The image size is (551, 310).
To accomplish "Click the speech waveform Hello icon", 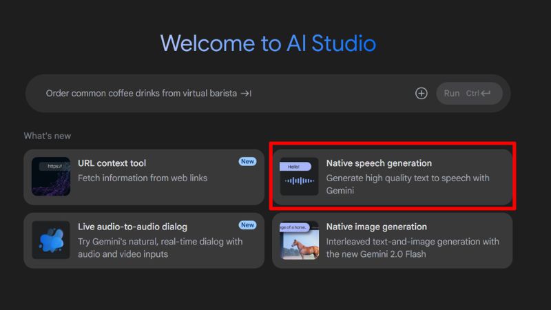I will click(x=299, y=176).
